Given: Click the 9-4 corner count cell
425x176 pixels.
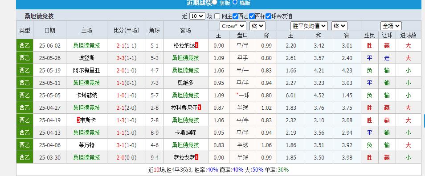Looking at the screenshot, I should (155, 157).
